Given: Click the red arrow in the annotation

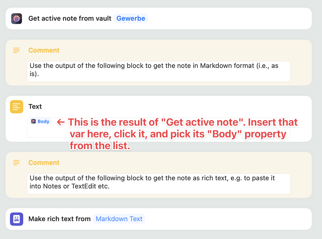Looking at the screenshot, I should point(61,122).
